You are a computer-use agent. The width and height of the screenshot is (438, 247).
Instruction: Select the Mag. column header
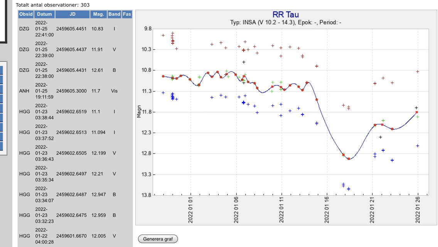click(x=98, y=14)
